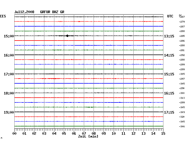This screenshot has height=141, width=186.
Task: Click the DC offset value -297
Action: click(x=182, y=79)
